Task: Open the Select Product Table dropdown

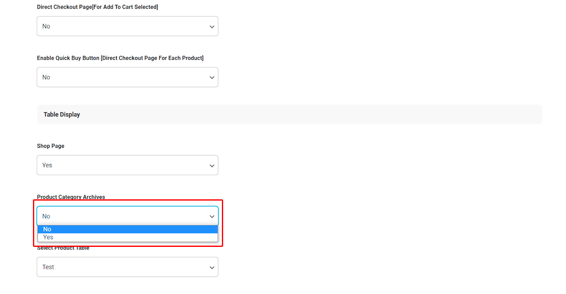Action: point(127,267)
